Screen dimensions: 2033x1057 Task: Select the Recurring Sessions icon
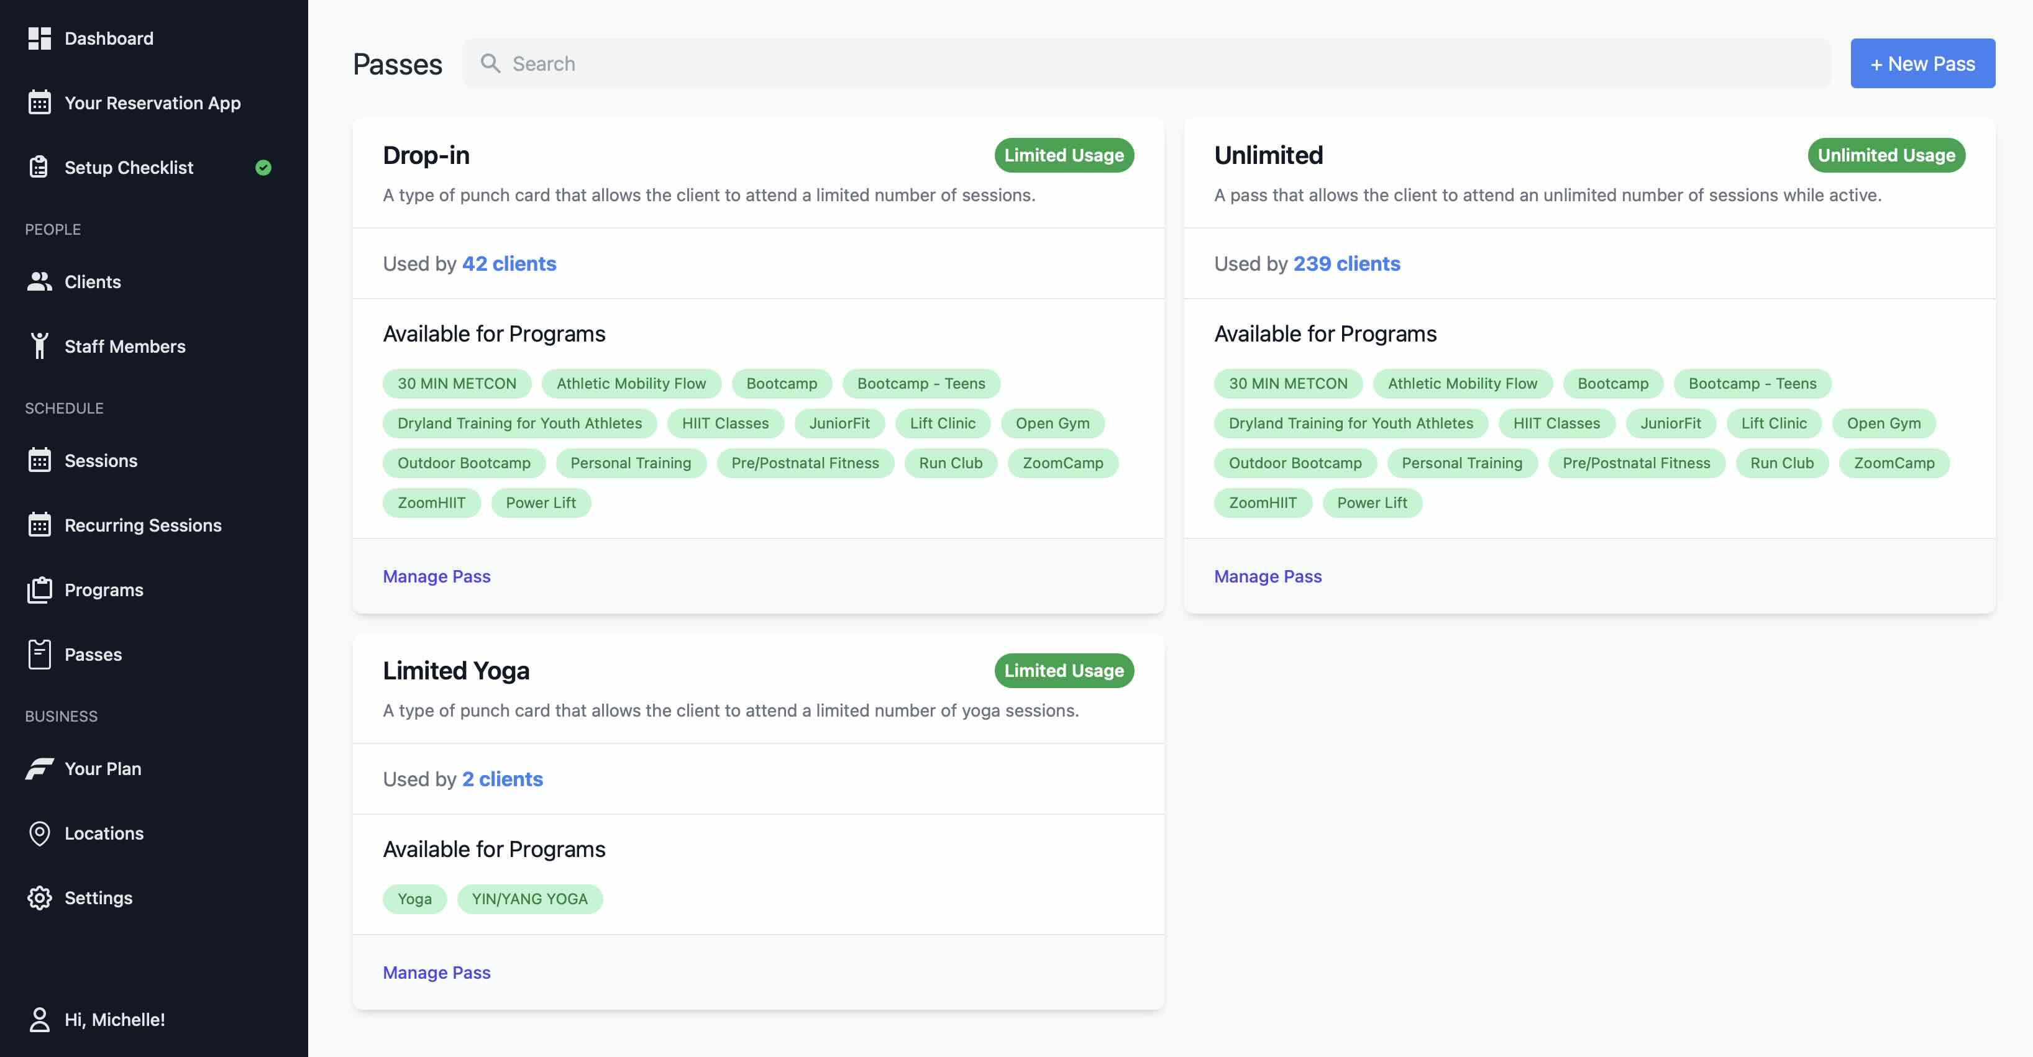(x=40, y=525)
